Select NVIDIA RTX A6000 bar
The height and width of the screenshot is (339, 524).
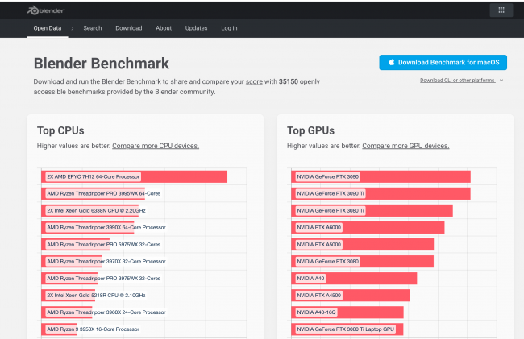click(368, 228)
